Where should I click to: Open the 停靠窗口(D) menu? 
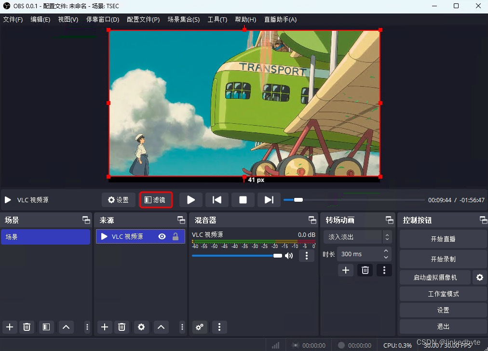pos(102,20)
